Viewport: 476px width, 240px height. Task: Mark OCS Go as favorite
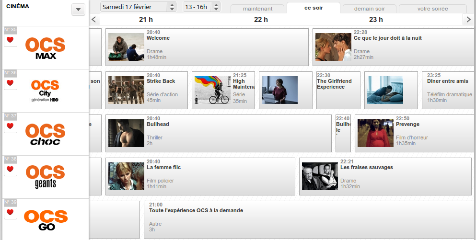[x=10, y=213]
